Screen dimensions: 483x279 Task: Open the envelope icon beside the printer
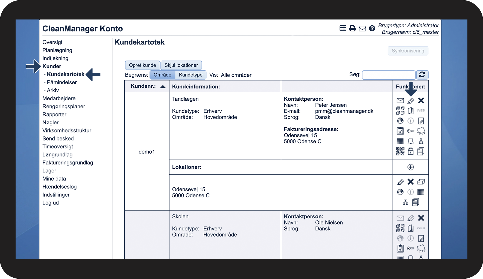tap(362, 28)
